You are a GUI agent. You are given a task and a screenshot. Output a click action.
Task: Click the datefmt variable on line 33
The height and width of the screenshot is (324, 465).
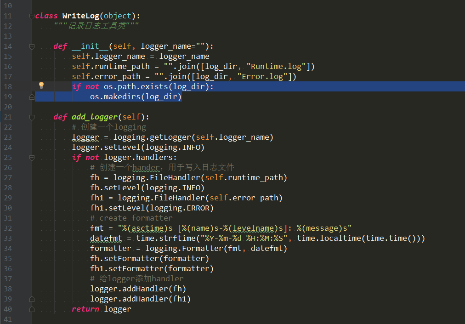coord(106,238)
